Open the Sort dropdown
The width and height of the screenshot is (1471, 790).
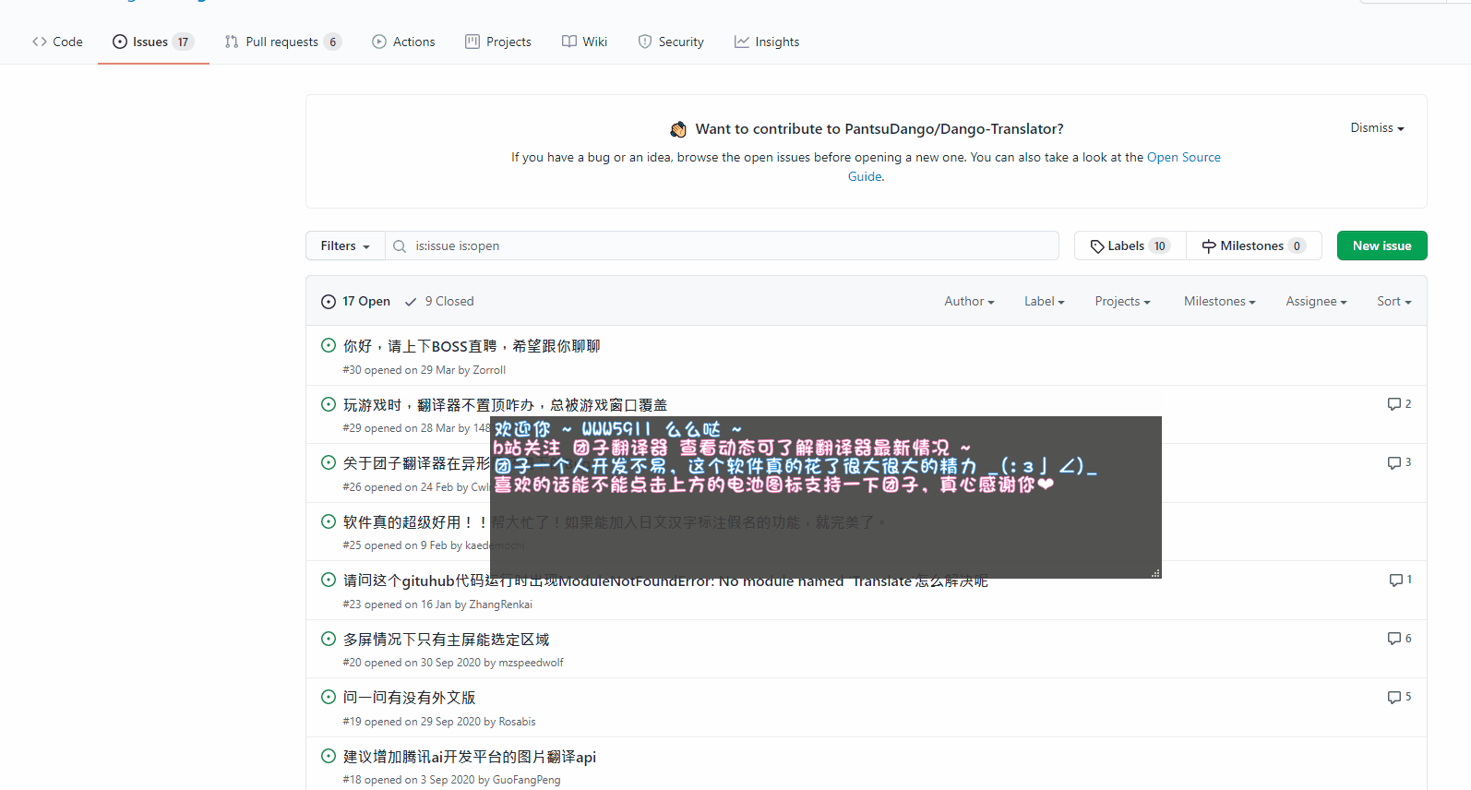(1393, 302)
